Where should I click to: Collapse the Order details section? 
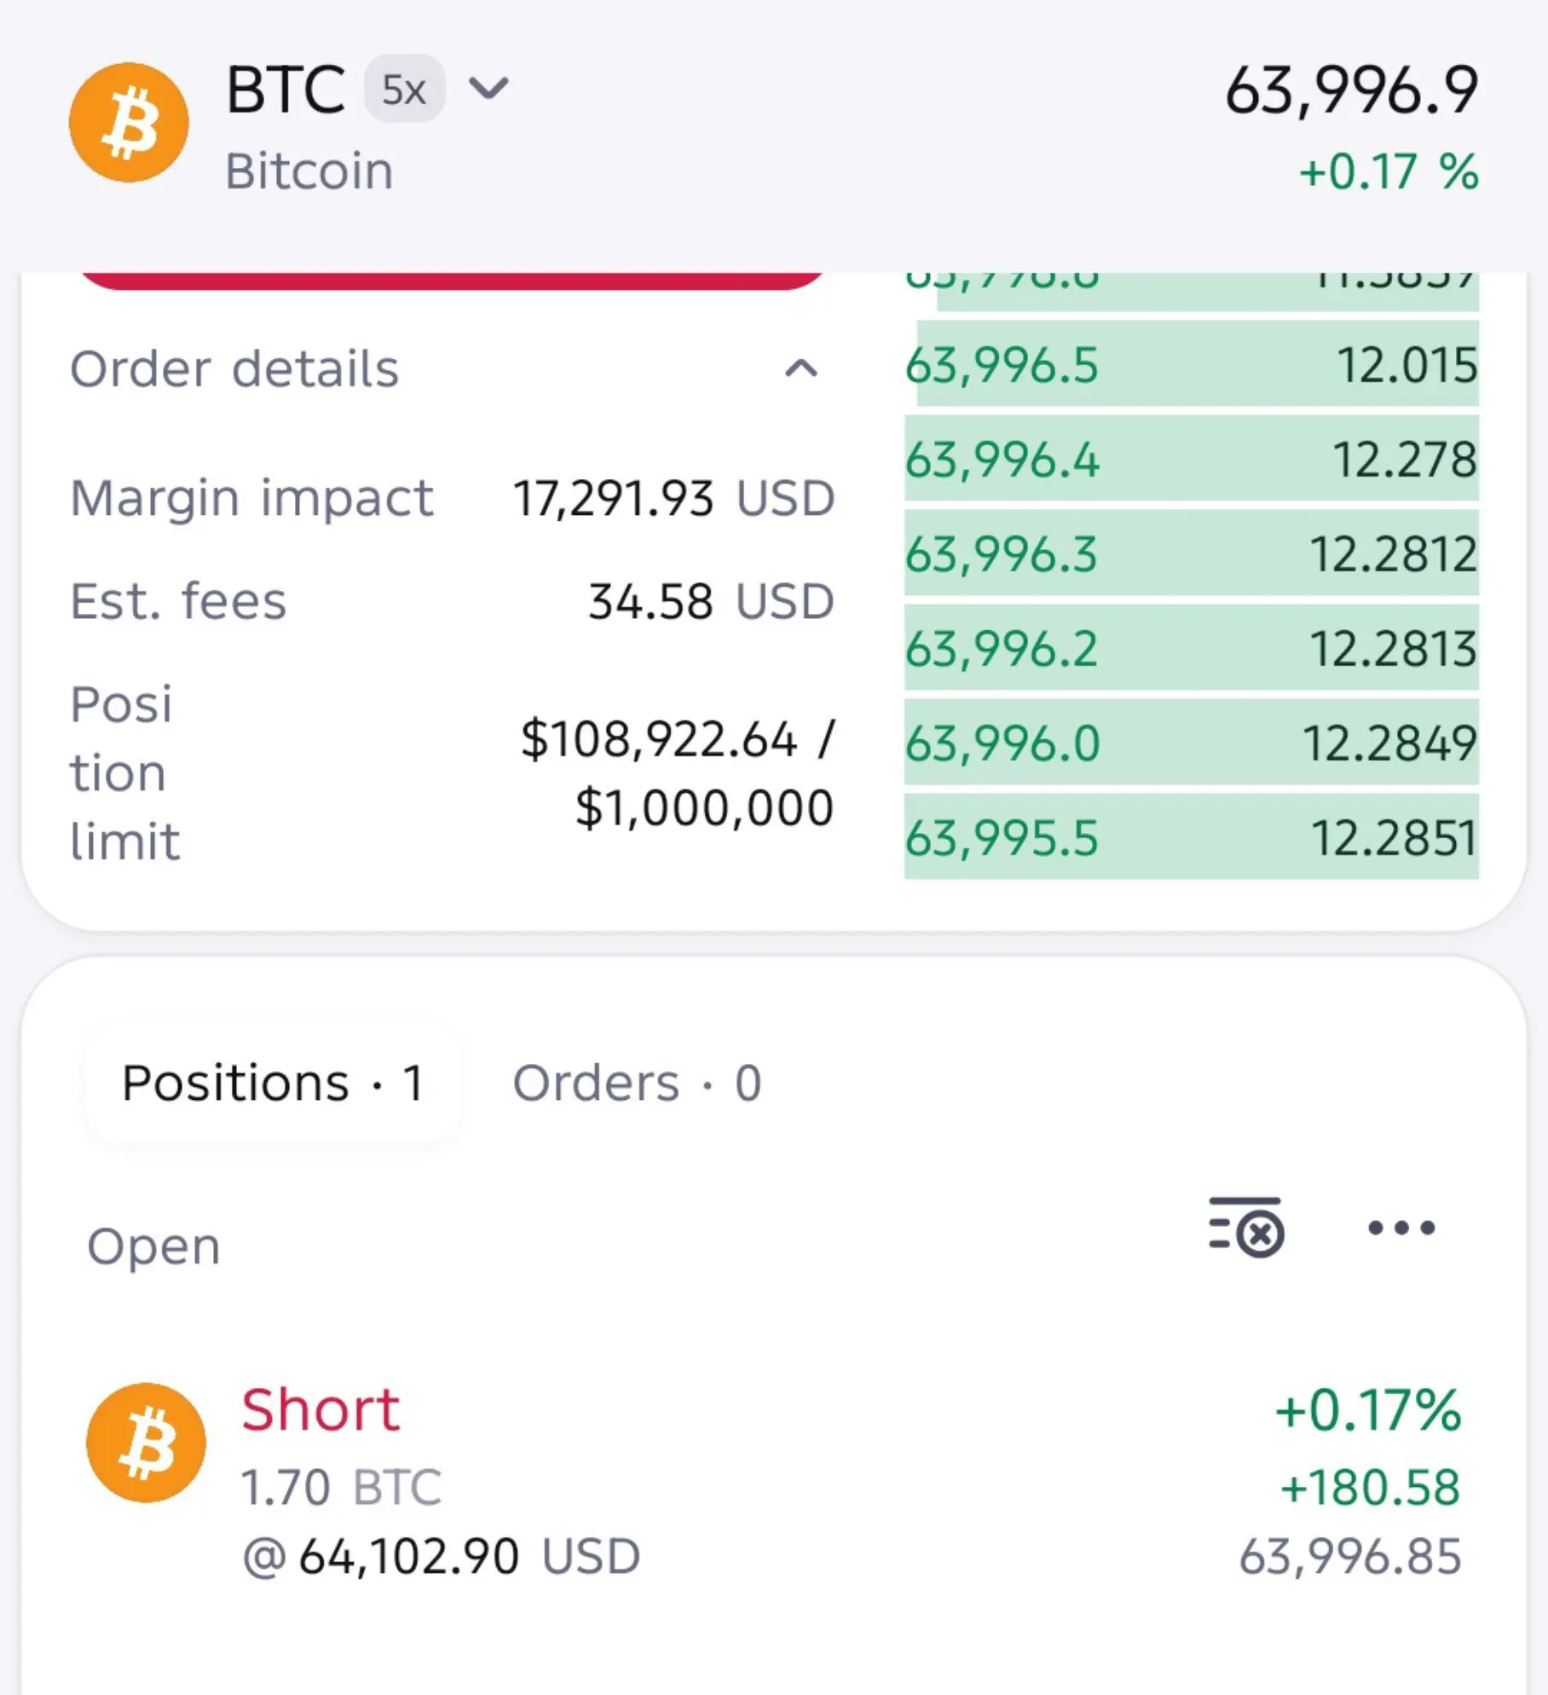tap(801, 369)
